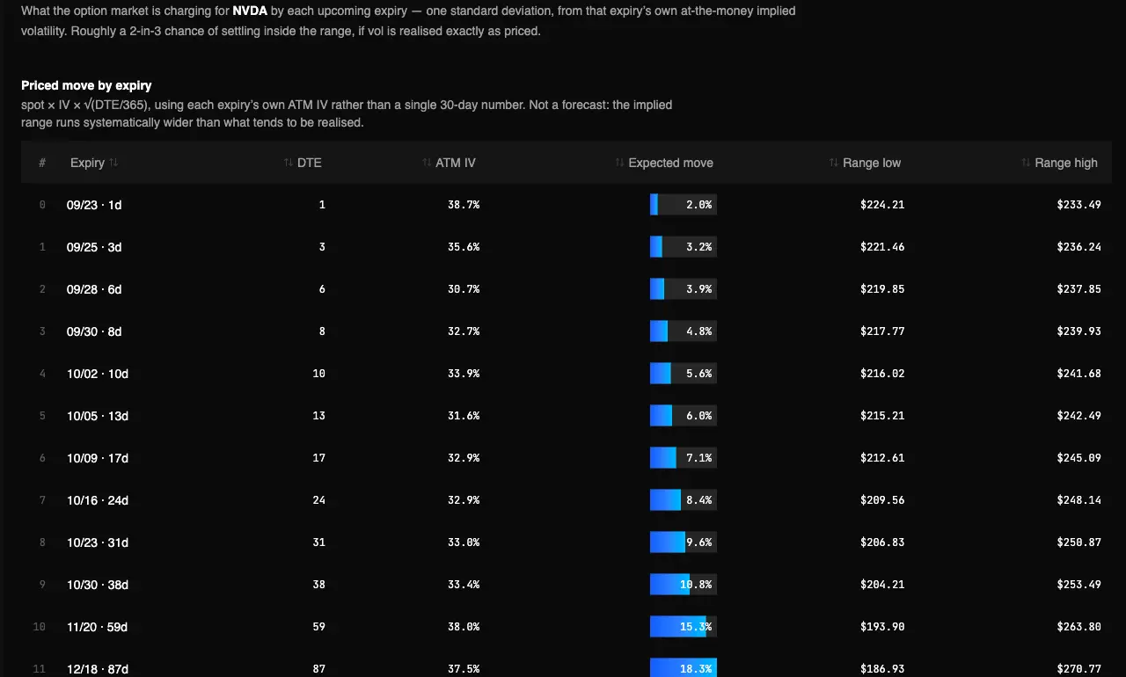Select the 09/23 · 1d expiry row
This screenshot has height=677, width=1126.
point(567,205)
